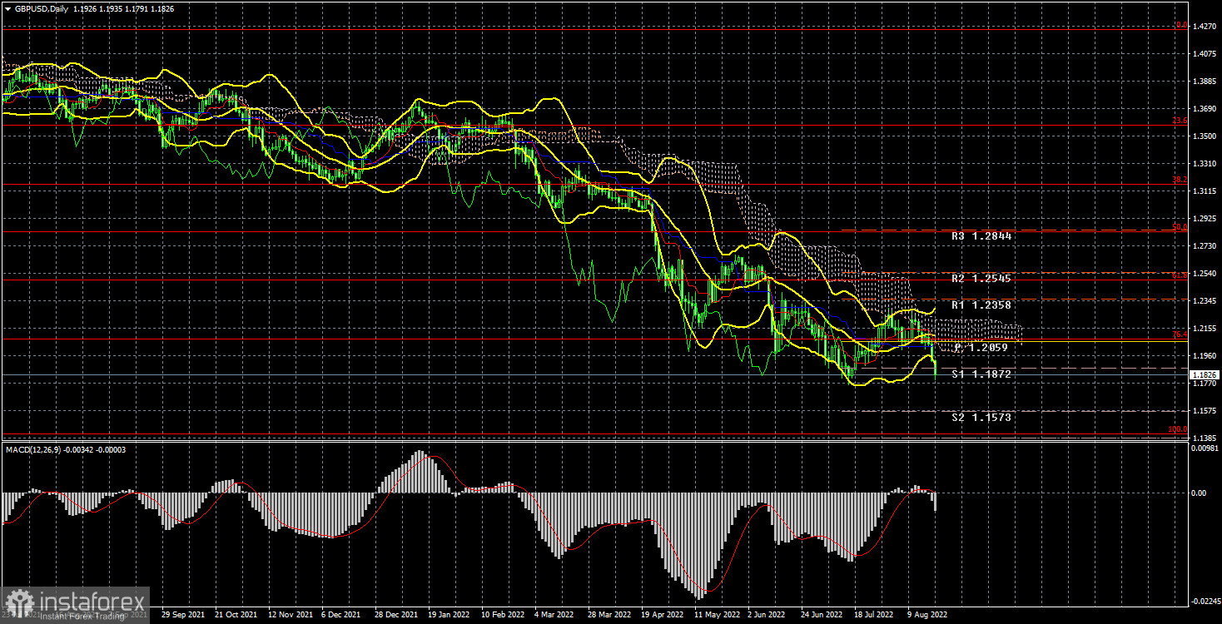Viewport: 1222px width, 624px height.
Task: Click the 23.6 Fibonacci level label
Action: tap(1180, 121)
